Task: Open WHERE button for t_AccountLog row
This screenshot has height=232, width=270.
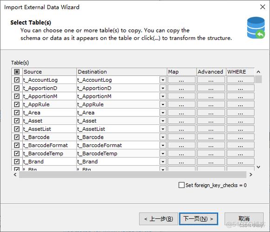Action: [241, 80]
